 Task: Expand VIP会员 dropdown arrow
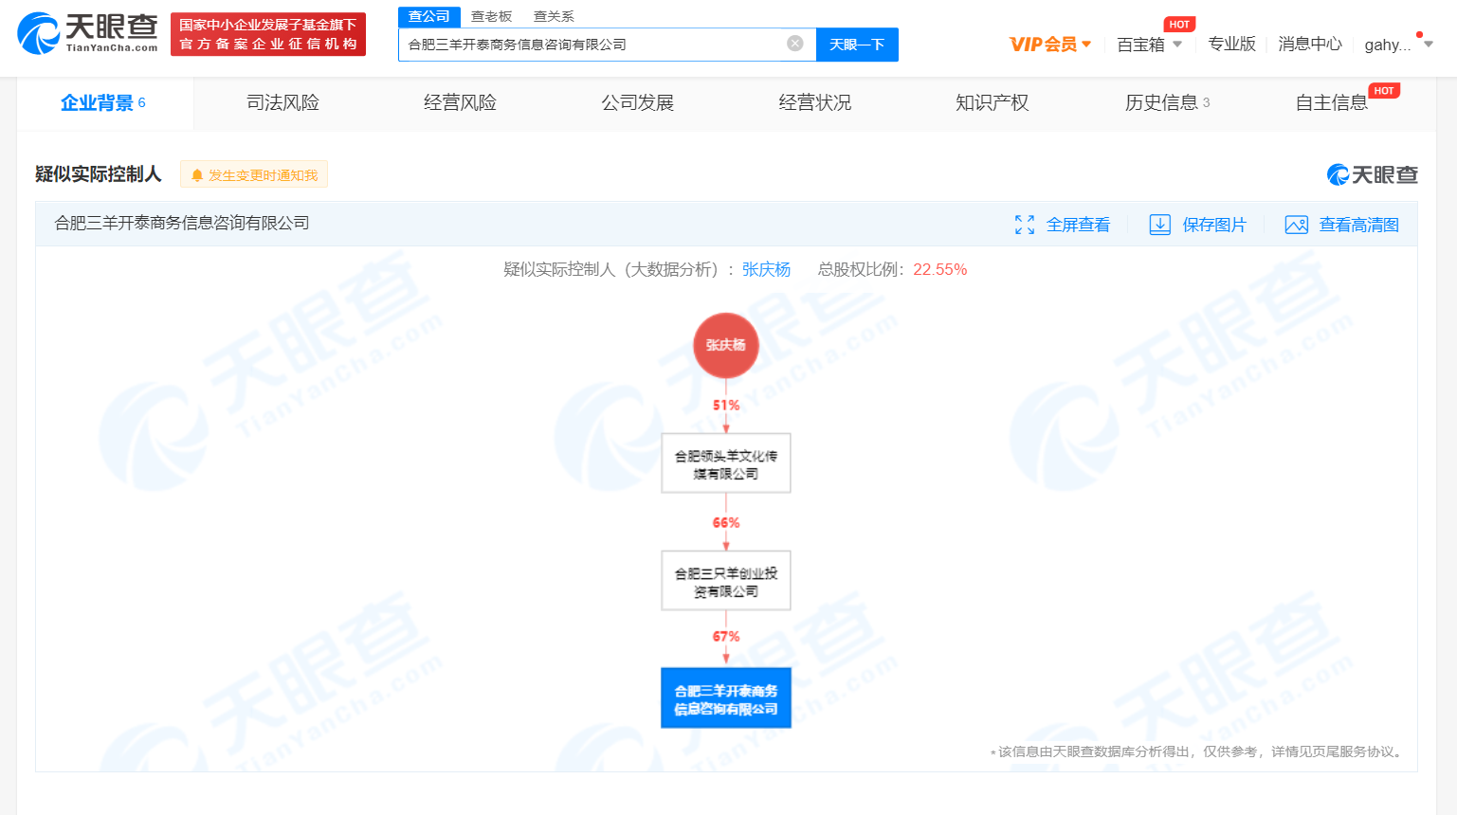click(1086, 44)
